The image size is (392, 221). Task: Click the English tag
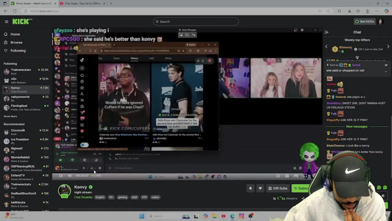point(100,197)
